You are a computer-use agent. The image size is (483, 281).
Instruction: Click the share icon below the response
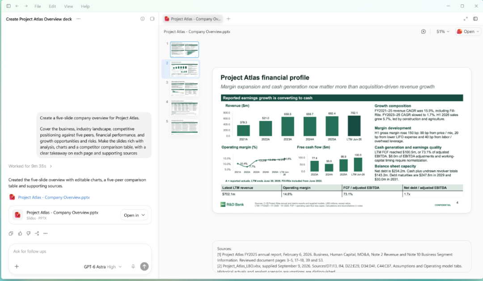[x=37, y=233]
